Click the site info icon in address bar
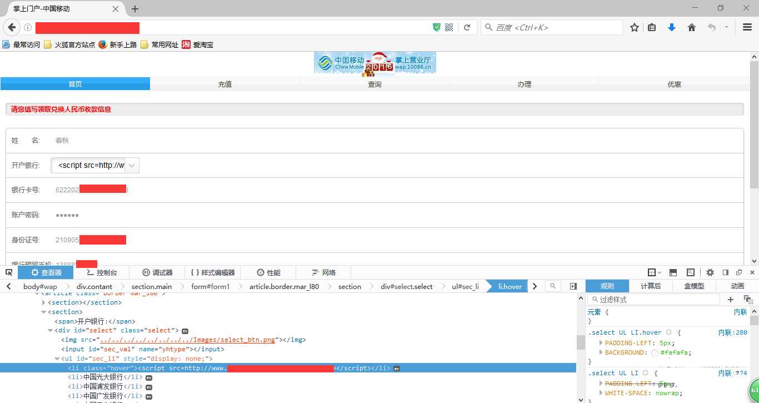The height and width of the screenshot is (403, 759). [28, 27]
